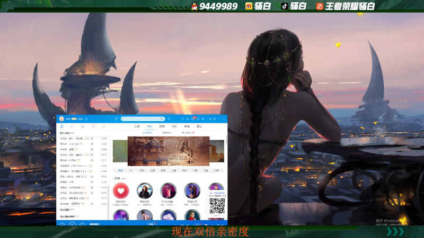424x238 pixels.
Task: Go back with the navigation arrow
Action: tap(111, 118)
